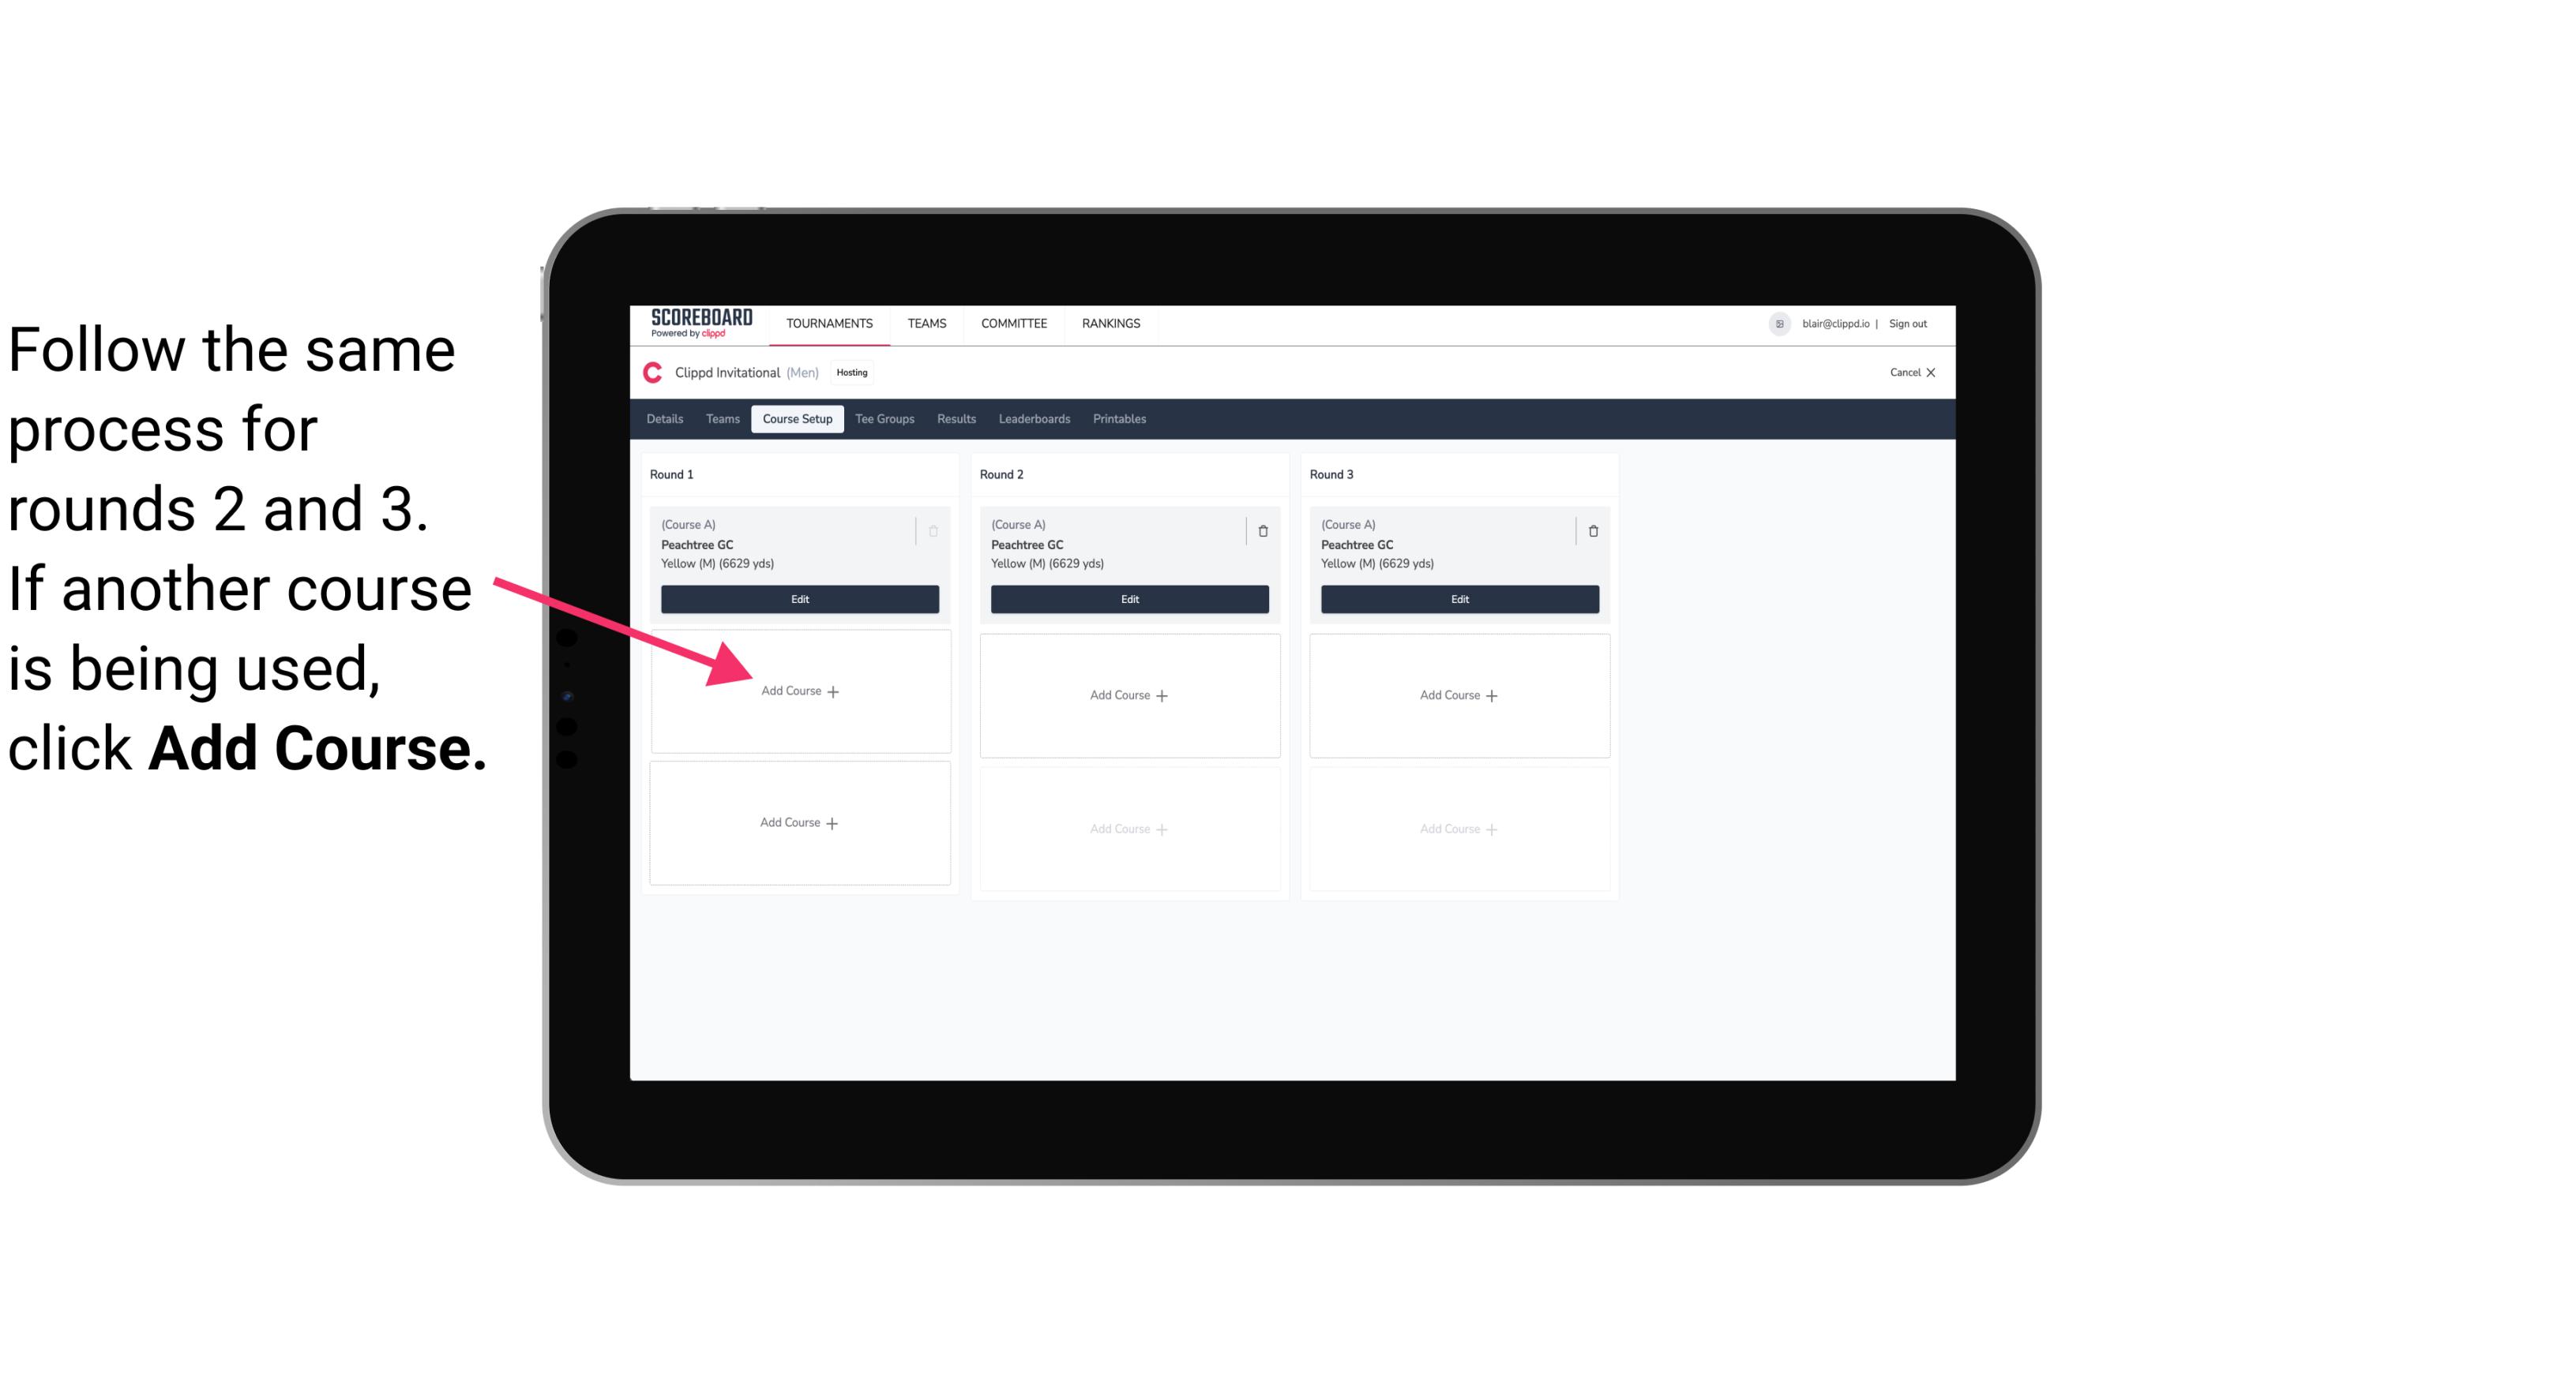This screenshot has height=1385, width=2576.
Task: Open the Results tab
Action: [x=956, y=420]
